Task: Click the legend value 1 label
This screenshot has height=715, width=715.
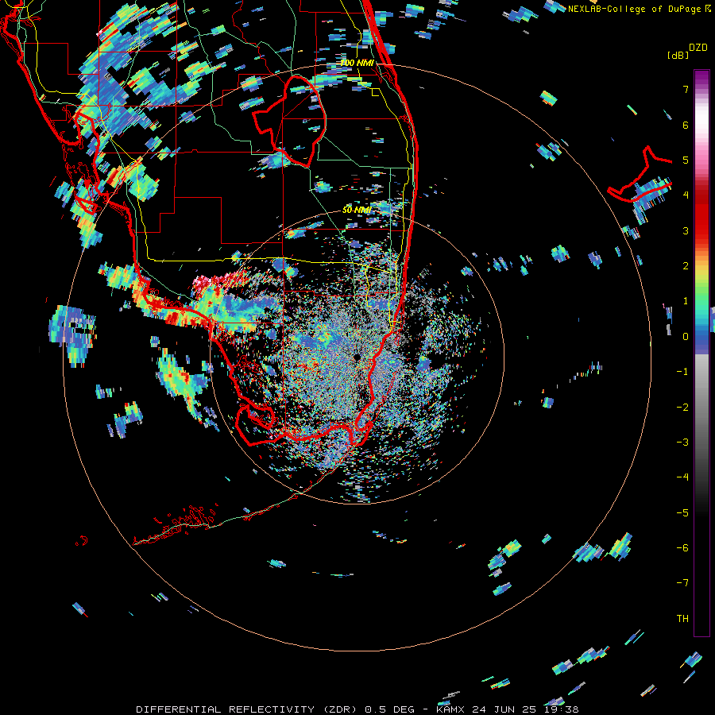Action: (686, 301)
